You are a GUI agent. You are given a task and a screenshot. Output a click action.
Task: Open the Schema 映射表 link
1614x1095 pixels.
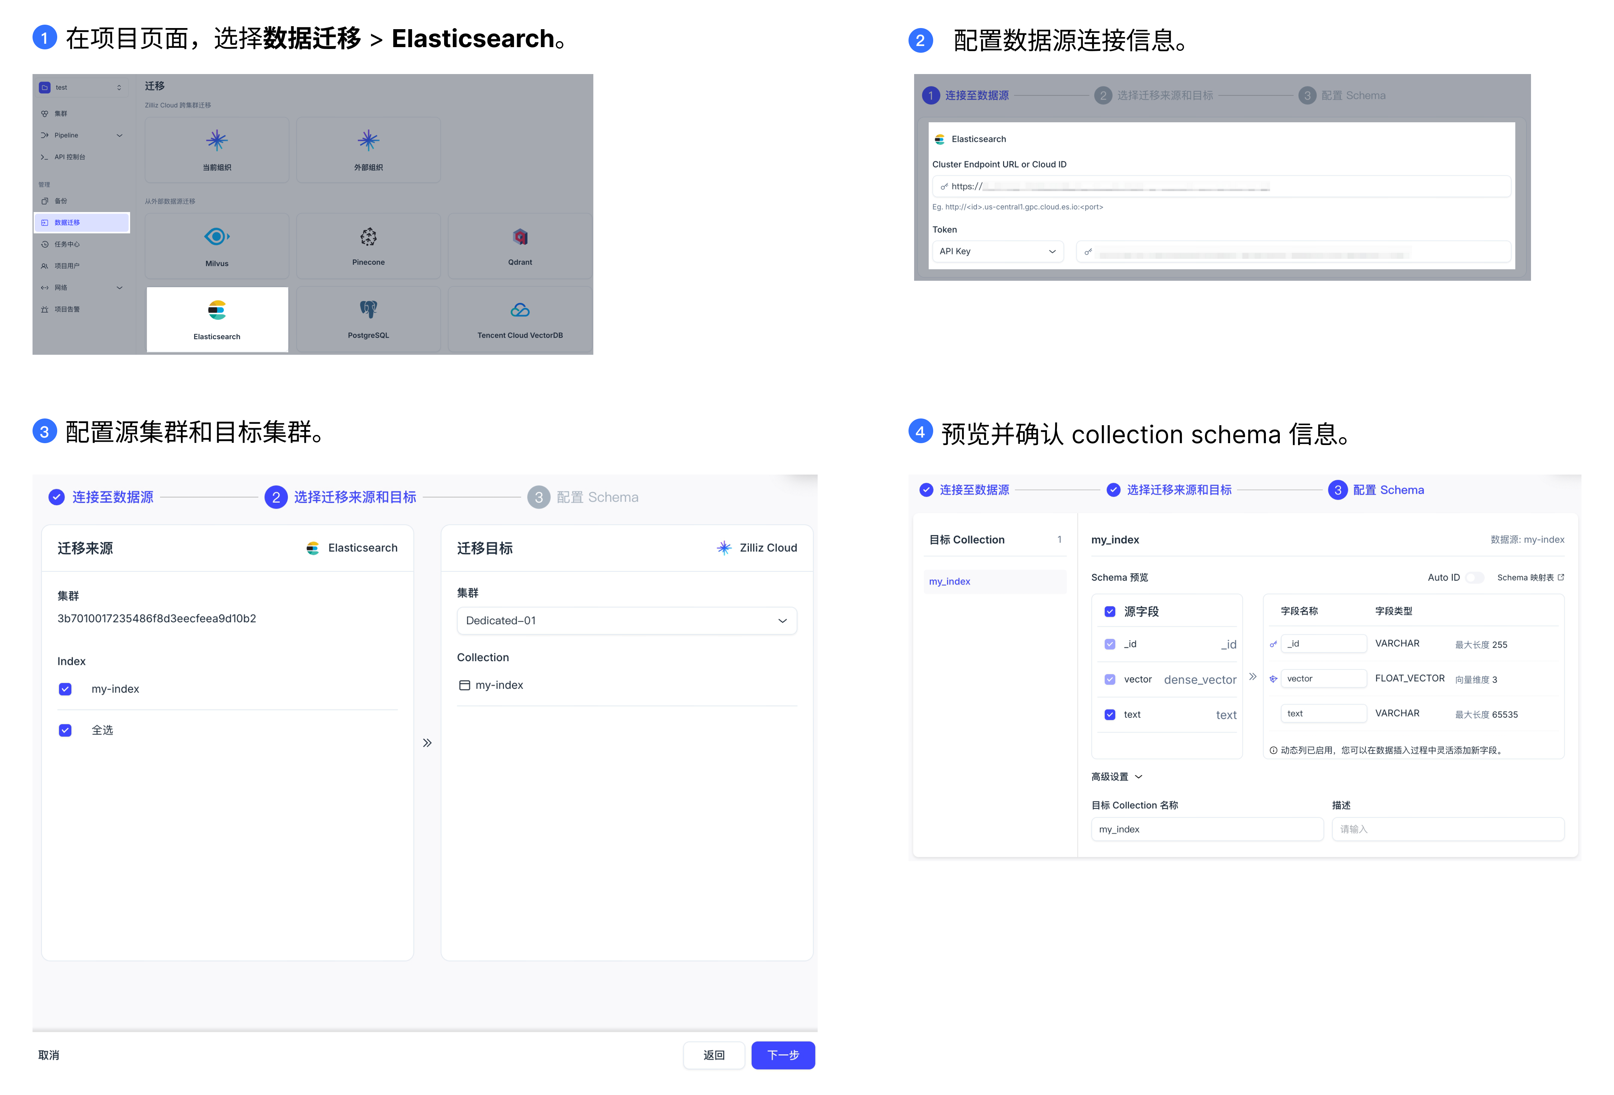coord(1530,577)
